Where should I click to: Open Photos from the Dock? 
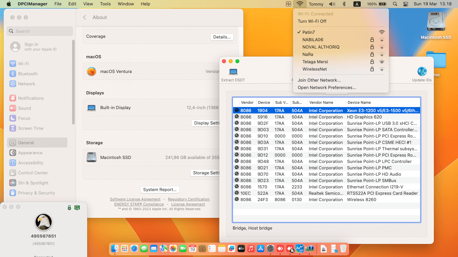[173, 249]
